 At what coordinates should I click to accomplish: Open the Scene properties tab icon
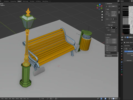click(x=122, y=54)
